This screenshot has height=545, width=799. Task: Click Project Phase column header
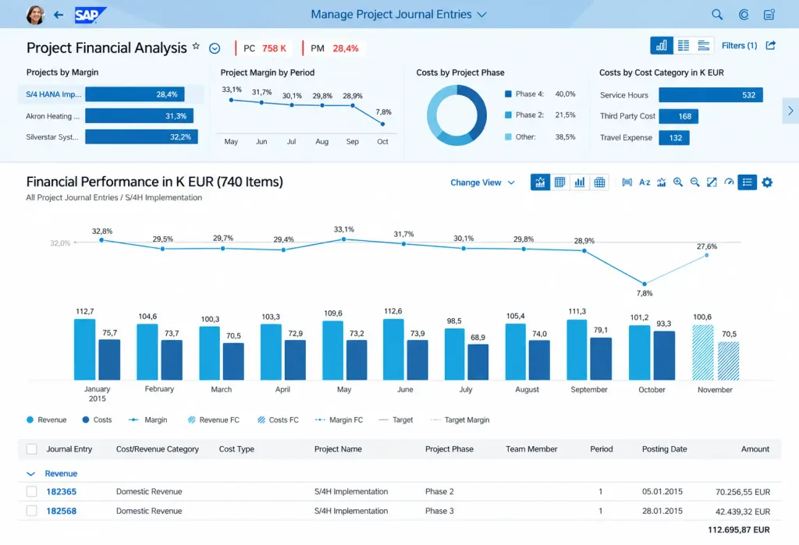pos(449,449)
